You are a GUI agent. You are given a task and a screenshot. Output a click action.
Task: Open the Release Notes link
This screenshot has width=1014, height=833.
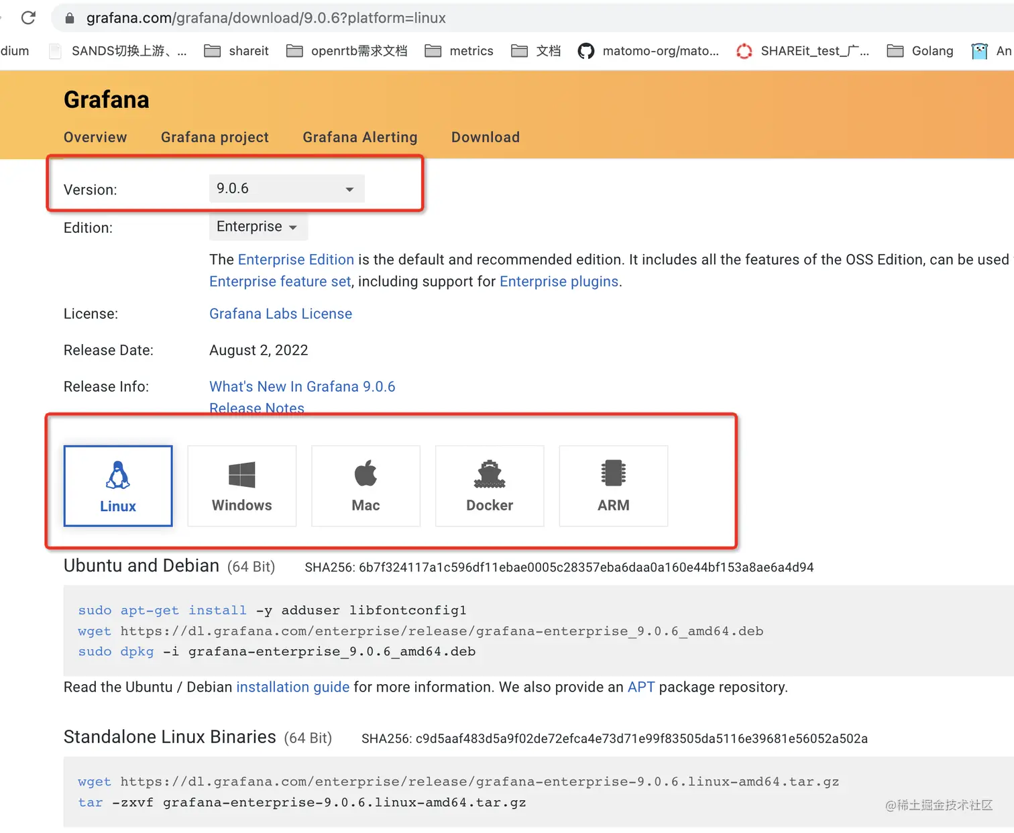[257, 408]
